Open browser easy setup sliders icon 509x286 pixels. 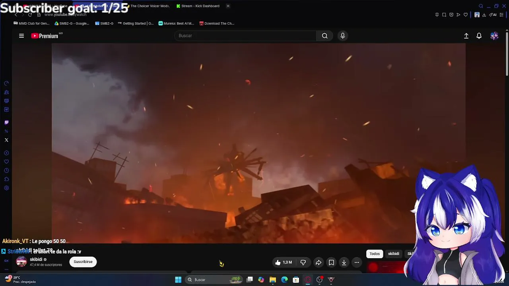pyautogui.click(x=501, y=15)
